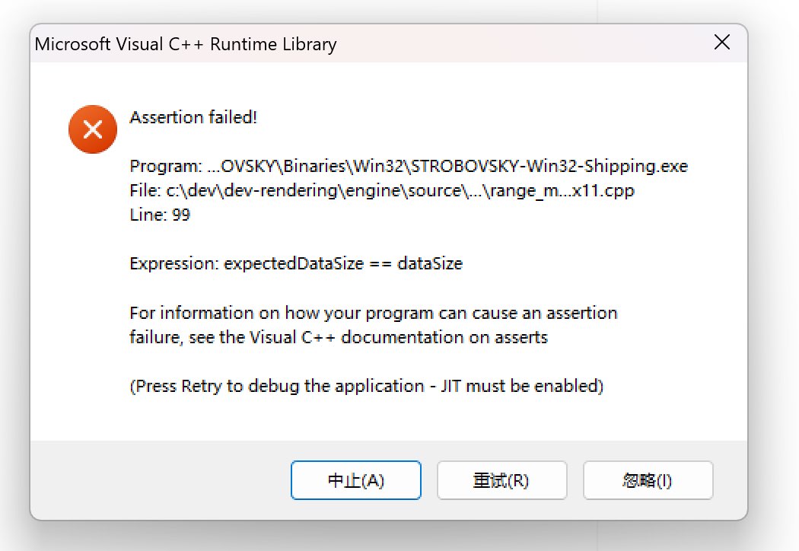Click the STROBOVSKY-Win32-Shipping.exe file name
799x551 pixels.
[549, 166]
